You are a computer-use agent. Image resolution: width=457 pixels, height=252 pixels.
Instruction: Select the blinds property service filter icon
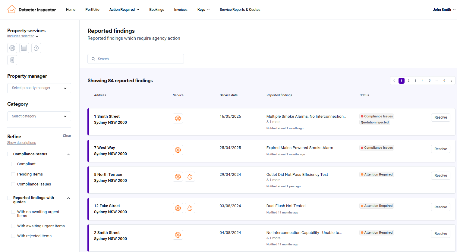[24, 48]
